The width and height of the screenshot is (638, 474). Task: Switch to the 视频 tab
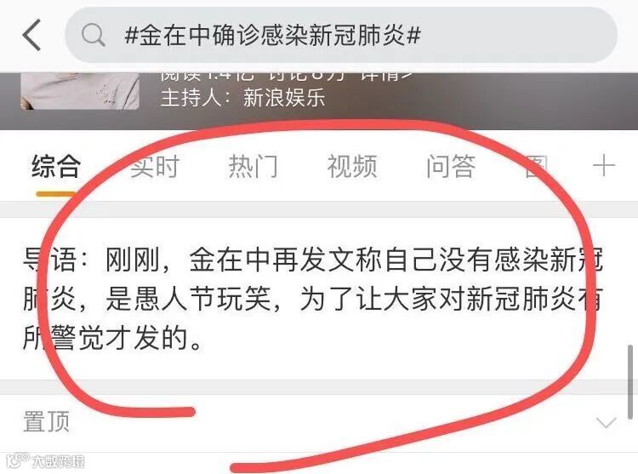352,166
